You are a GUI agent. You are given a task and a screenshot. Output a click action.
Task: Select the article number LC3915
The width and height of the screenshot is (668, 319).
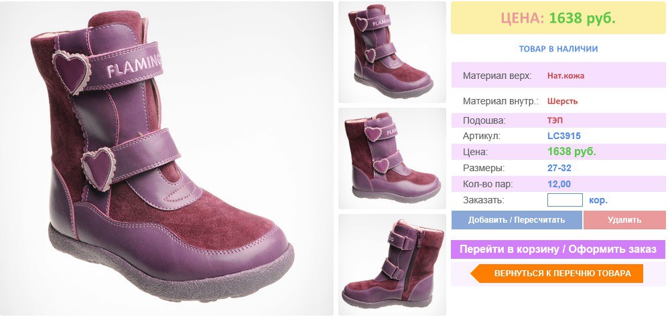(563, 136)
